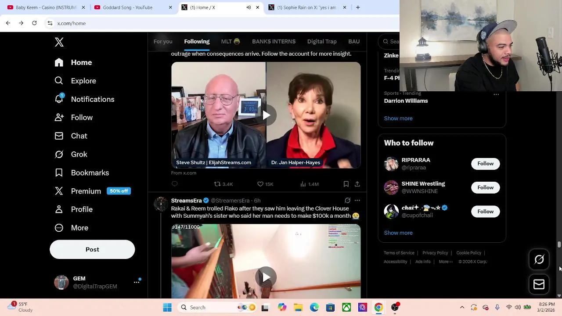Open StreamsEra profile name

[186, 201]
